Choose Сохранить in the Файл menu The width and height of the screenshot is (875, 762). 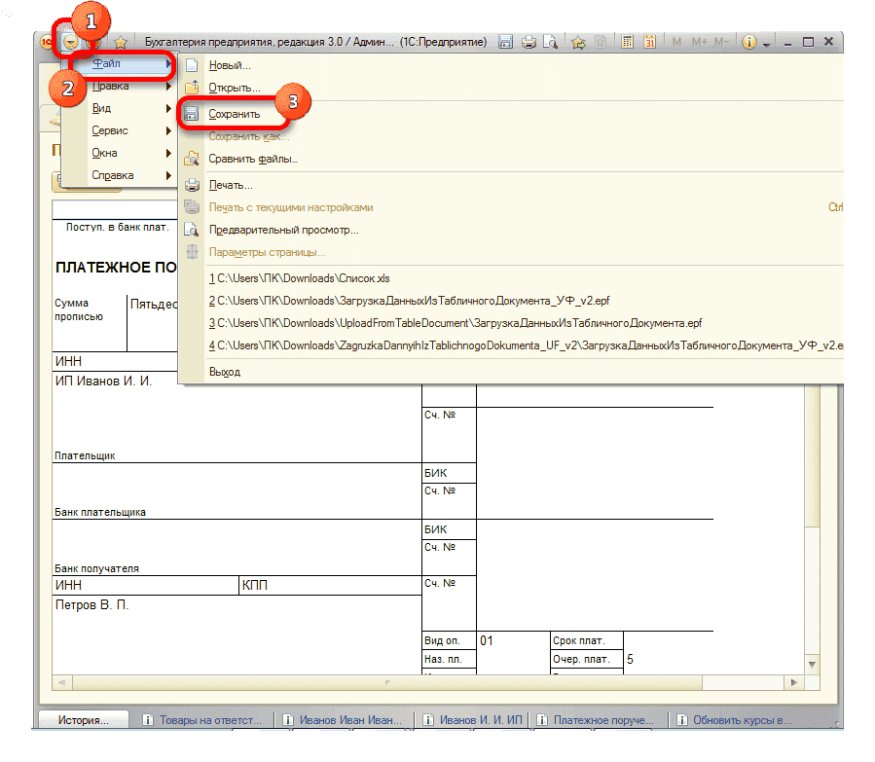click(235, 114)
